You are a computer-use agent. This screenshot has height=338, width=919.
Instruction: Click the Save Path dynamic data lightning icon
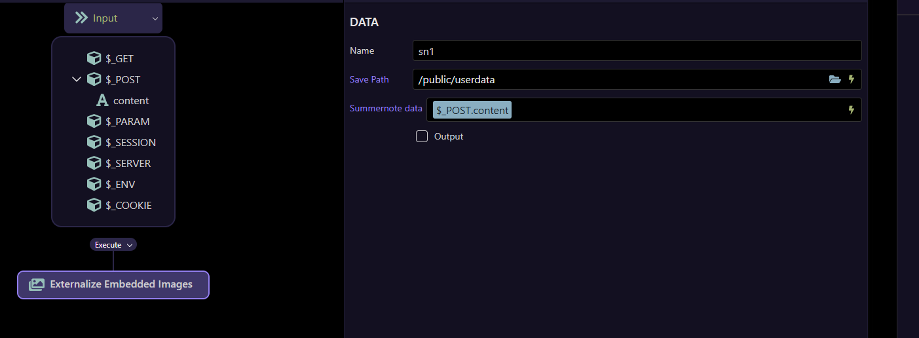click(852, 79)
